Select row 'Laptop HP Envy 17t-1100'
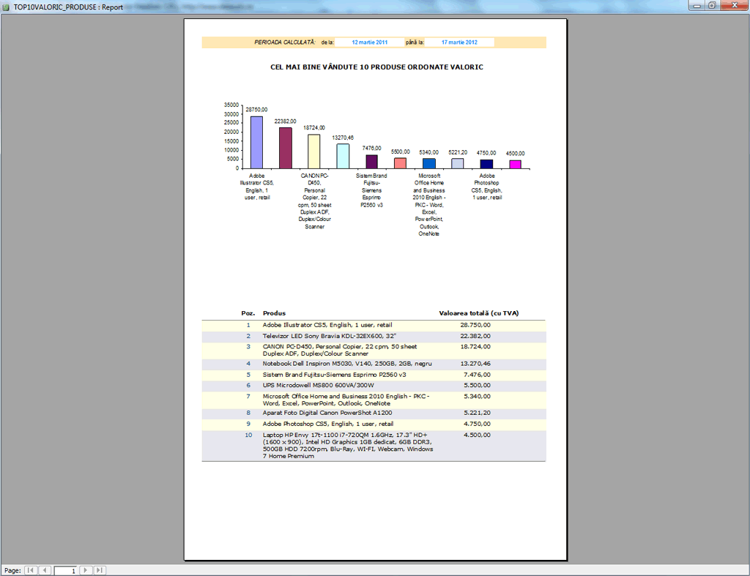750x576 pixels. click(374, 446)
